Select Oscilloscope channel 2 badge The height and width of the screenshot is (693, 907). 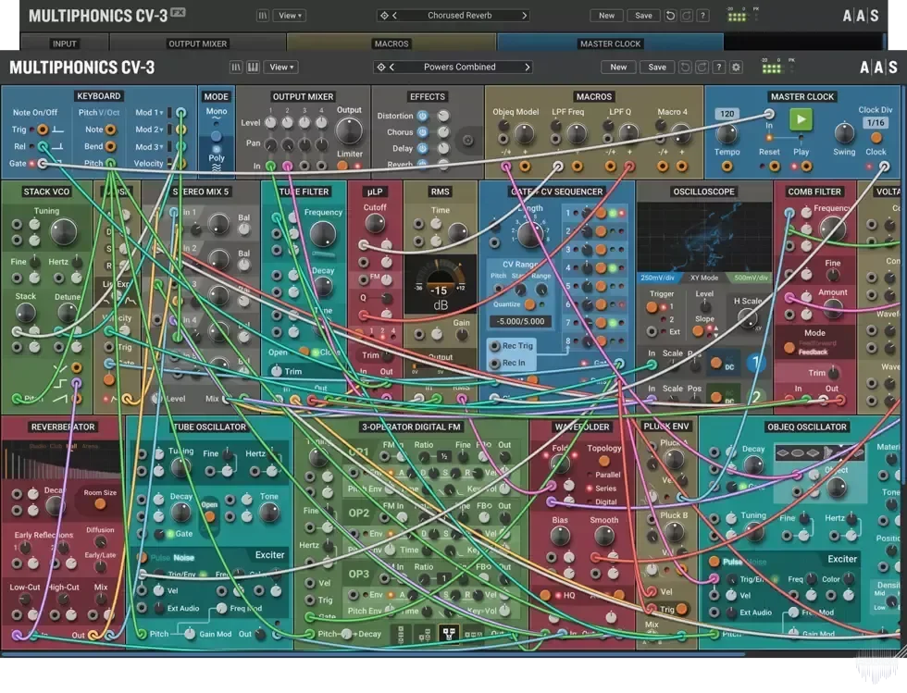pyautogui.click(x=755, y=397)
